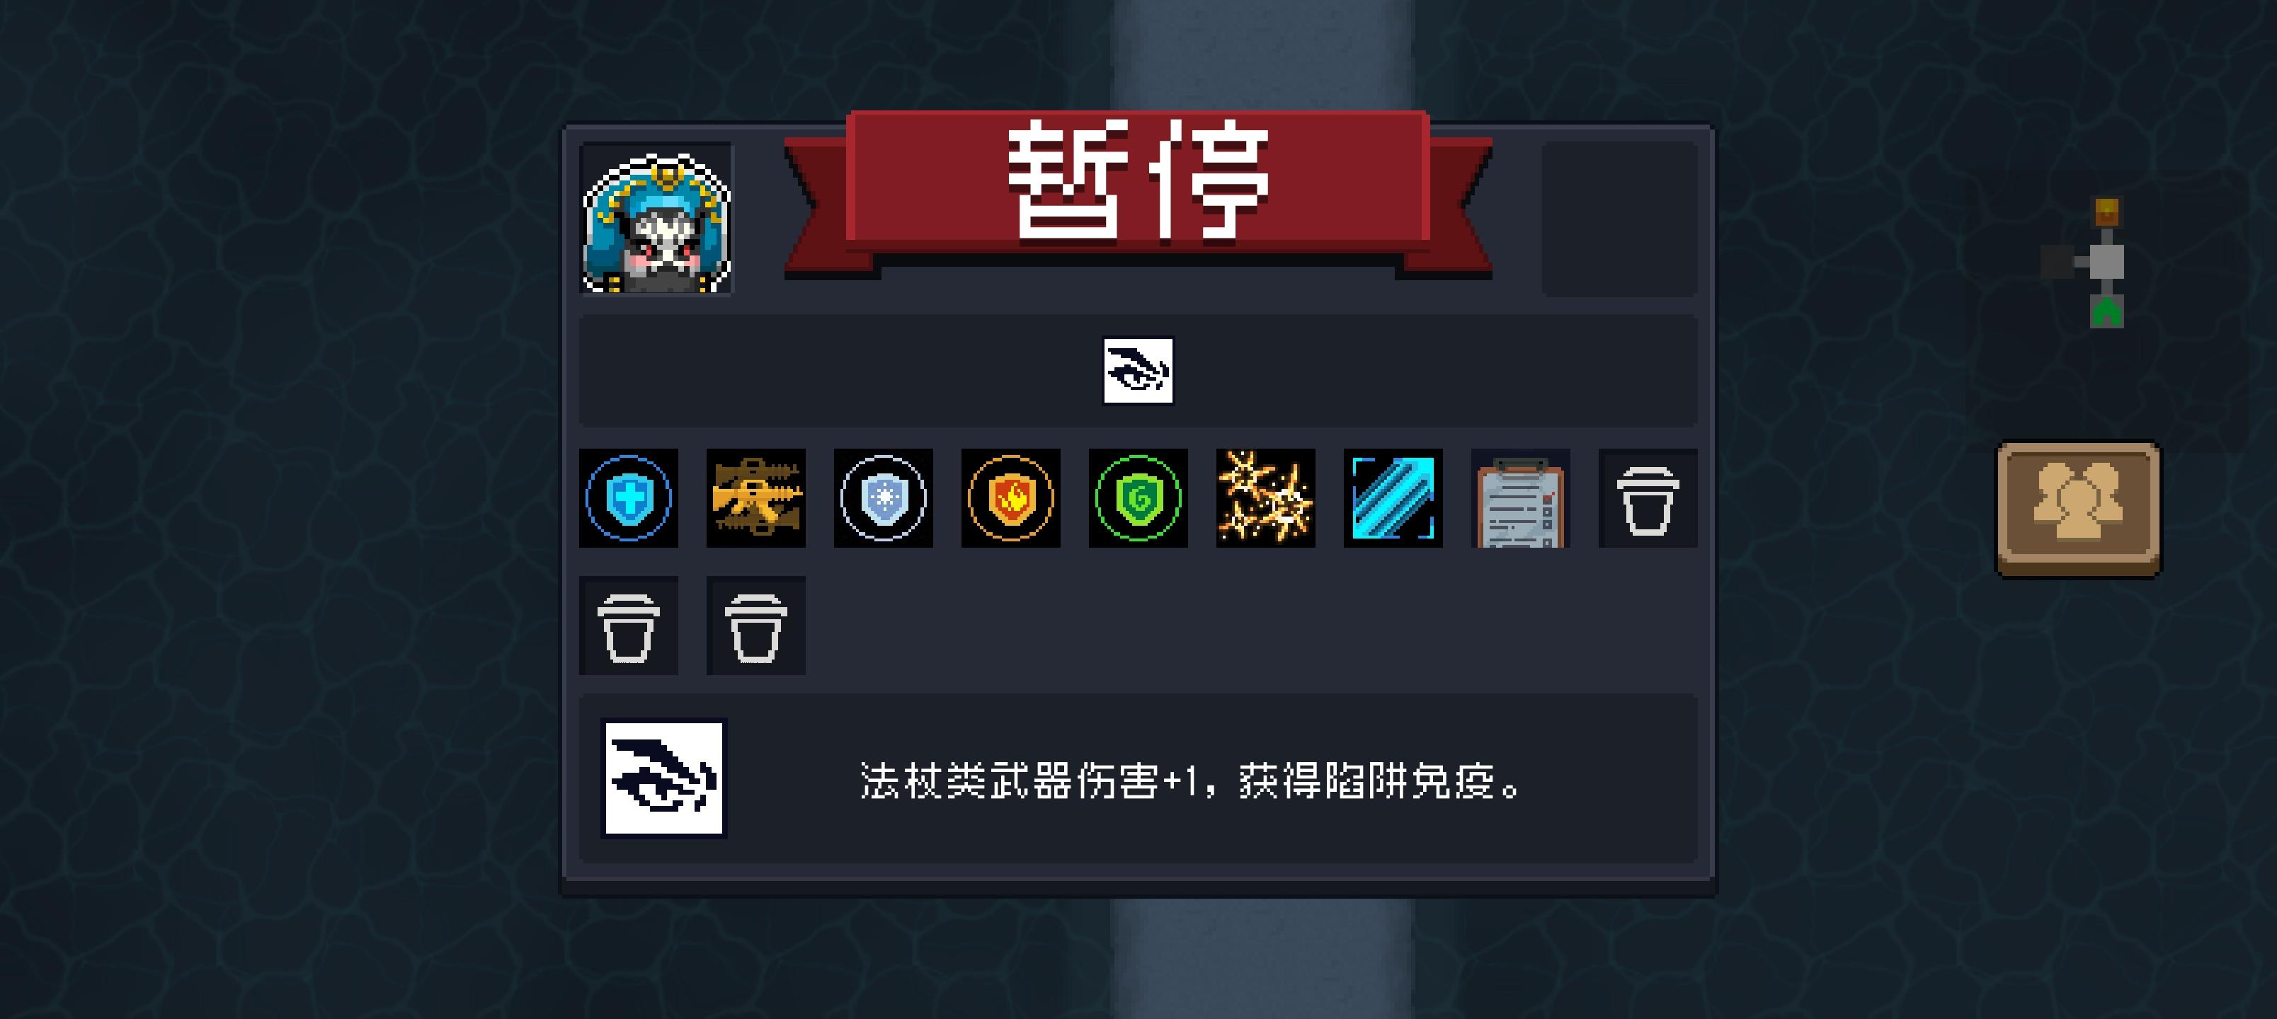Select the orange chest room on minimap
The image size is (2277, 1019).
[x=2107, y=211]
